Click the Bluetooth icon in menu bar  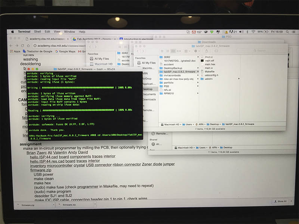click(x=247, y=32)
